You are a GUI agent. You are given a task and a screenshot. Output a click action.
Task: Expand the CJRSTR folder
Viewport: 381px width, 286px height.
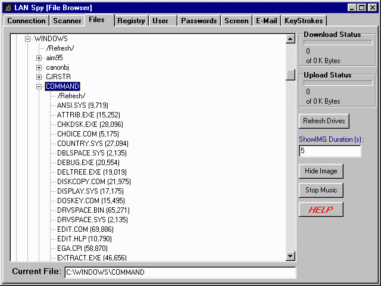point(39,77)
